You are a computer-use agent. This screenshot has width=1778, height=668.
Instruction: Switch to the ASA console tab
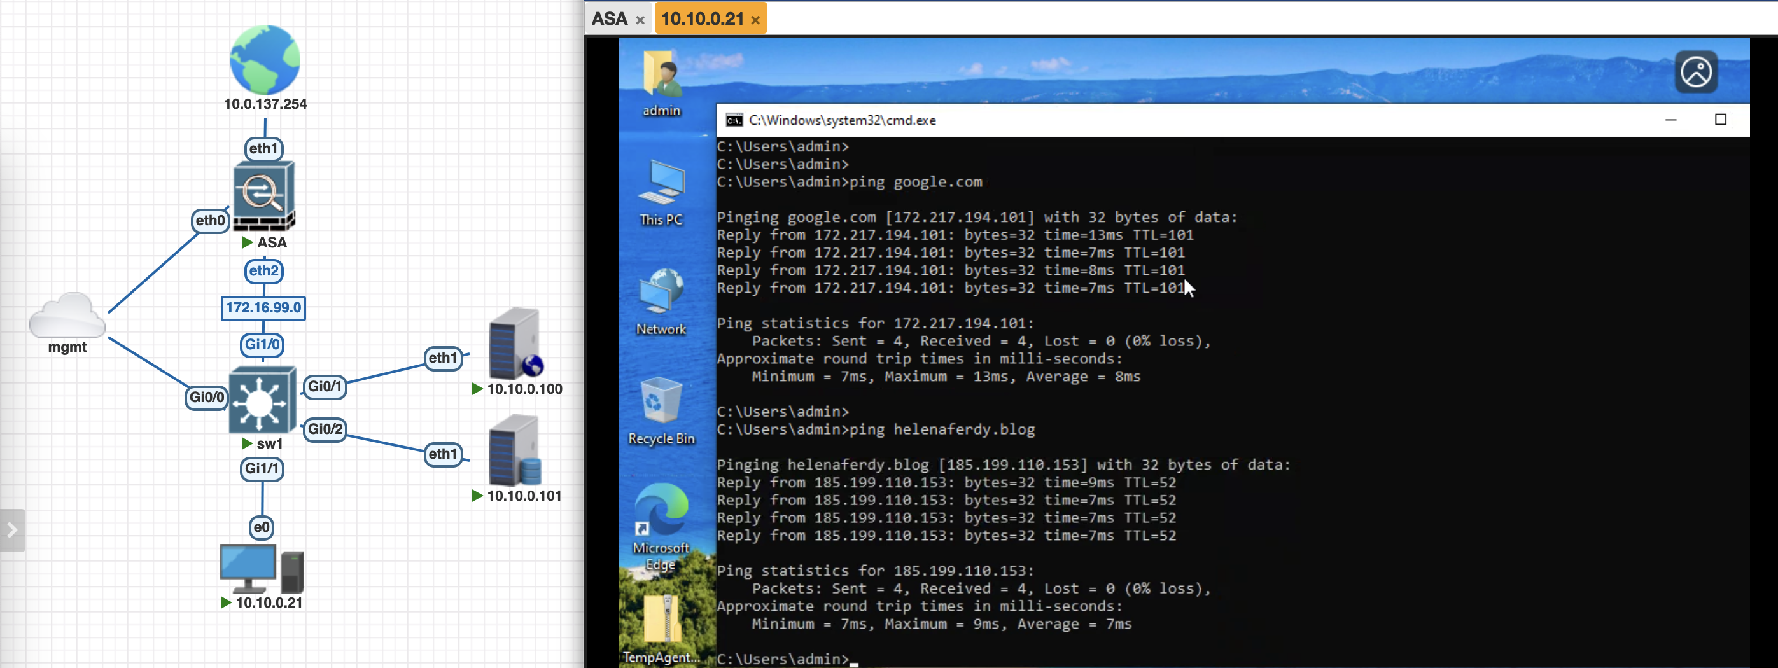click(610, 18)
